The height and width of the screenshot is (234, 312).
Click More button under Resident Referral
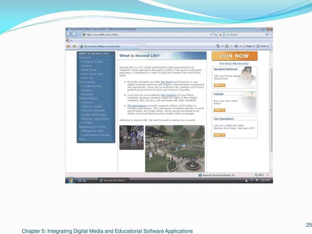219,85
